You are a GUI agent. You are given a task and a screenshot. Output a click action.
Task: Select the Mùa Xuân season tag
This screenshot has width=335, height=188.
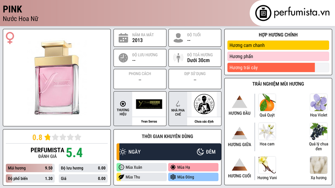click(142, 167)
